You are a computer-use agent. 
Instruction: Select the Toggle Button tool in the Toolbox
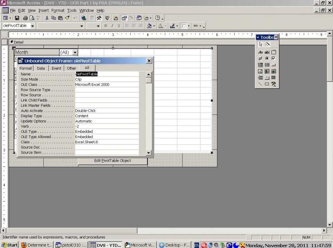pyautogui.click(x=260, y=58)
